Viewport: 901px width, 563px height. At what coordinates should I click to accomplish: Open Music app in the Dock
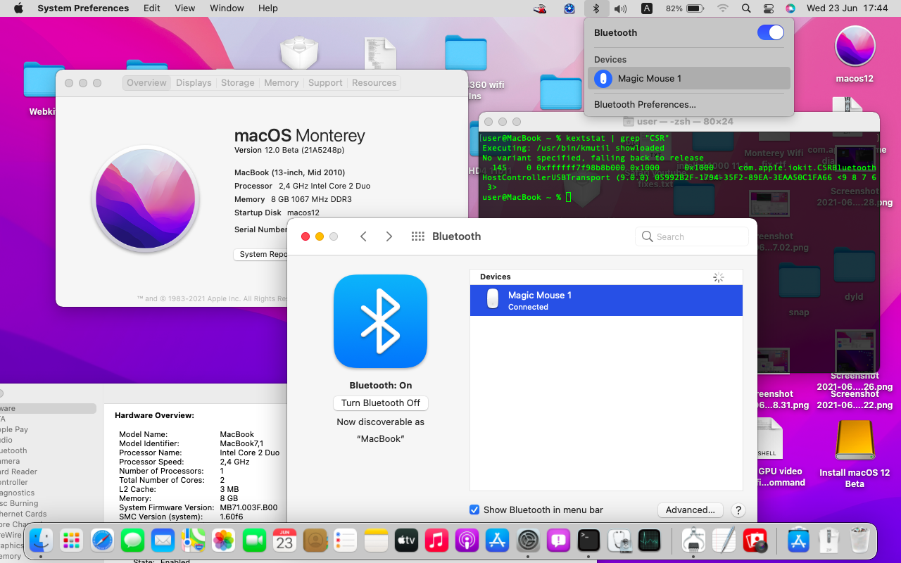[436, 540]
